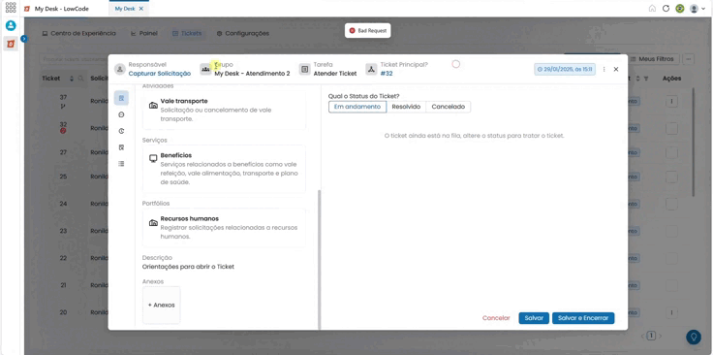
Task: Set status to Cancelado
Action: [448, 107]
